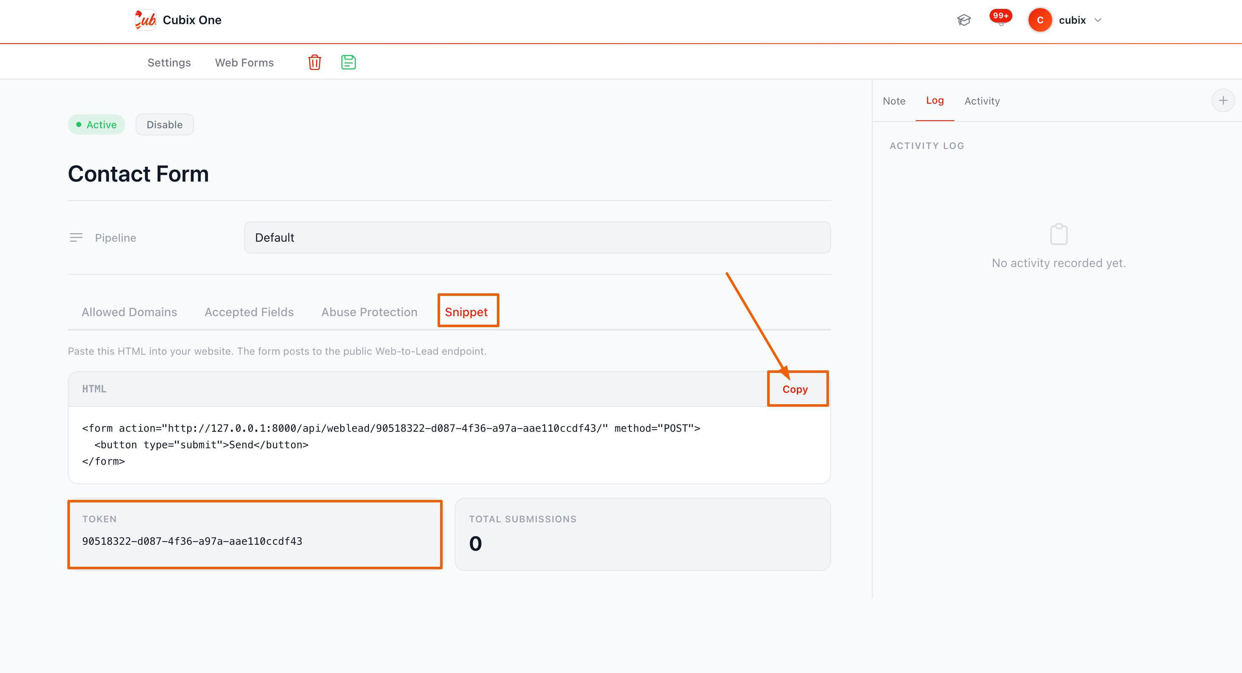Open the Activity tab in side panel

(981, 101)
